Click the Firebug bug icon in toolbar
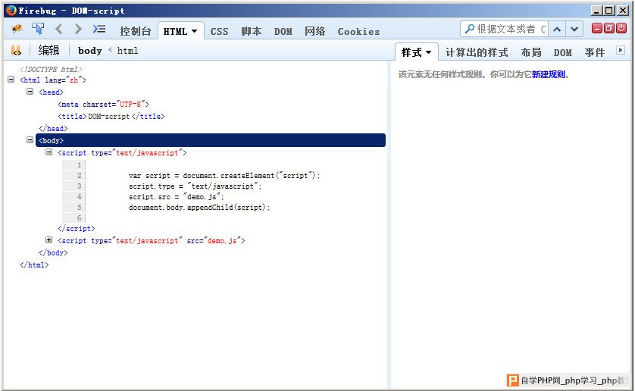 pos(17,29)
